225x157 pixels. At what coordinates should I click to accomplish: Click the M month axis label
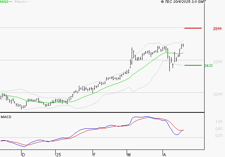click(129, 155)
